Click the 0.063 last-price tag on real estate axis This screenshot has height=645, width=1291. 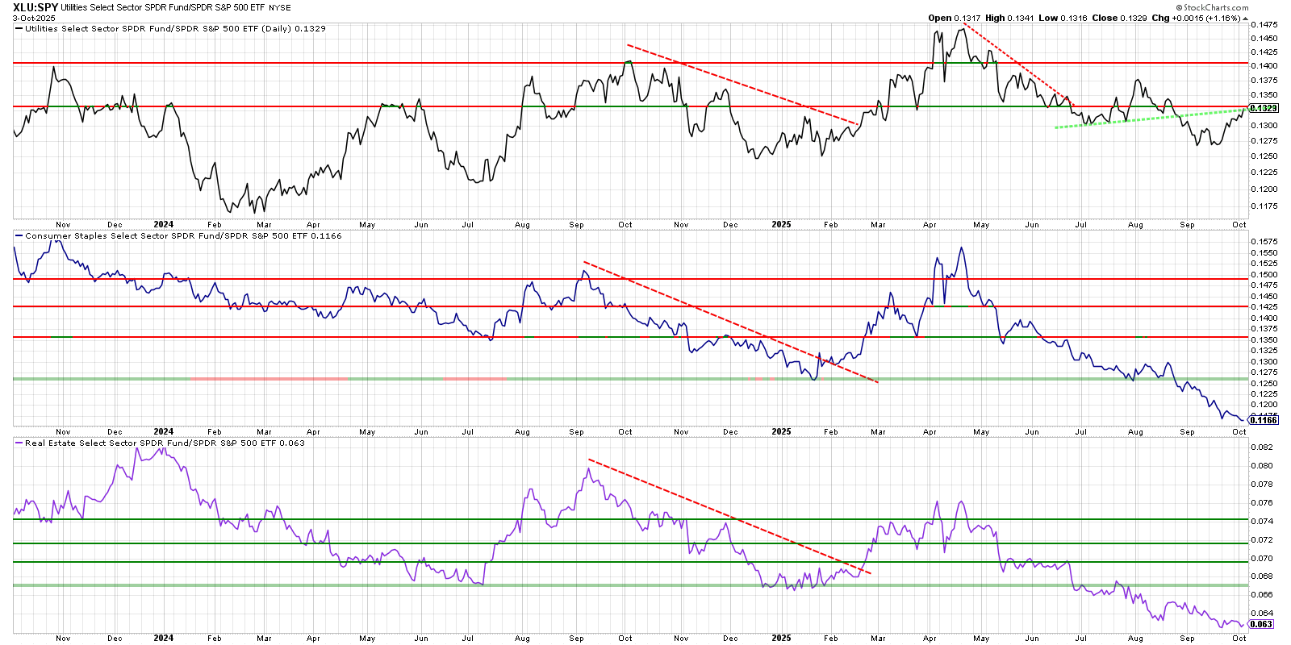pos(1261,624)
